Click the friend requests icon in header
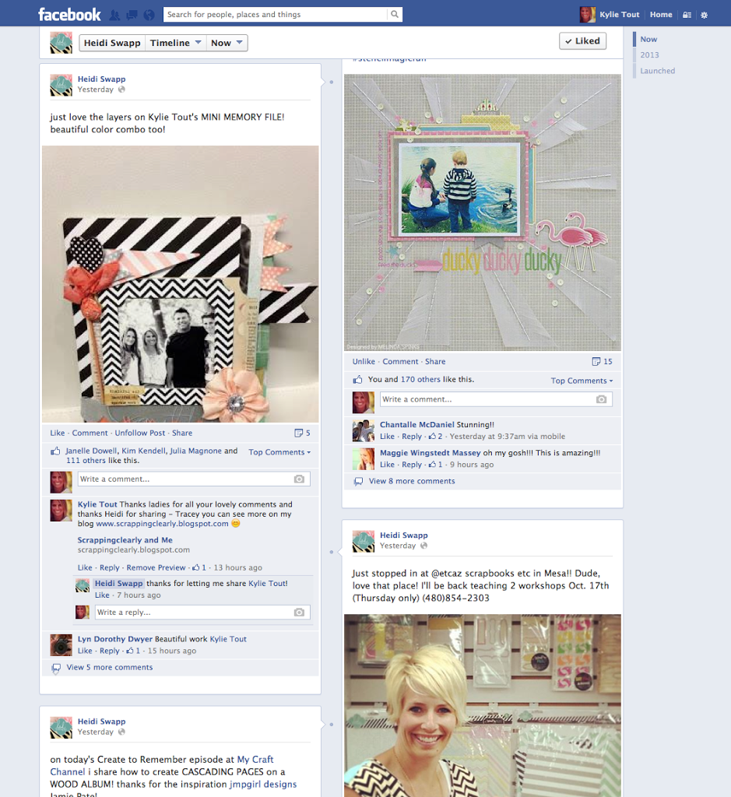 coord(115,15)
